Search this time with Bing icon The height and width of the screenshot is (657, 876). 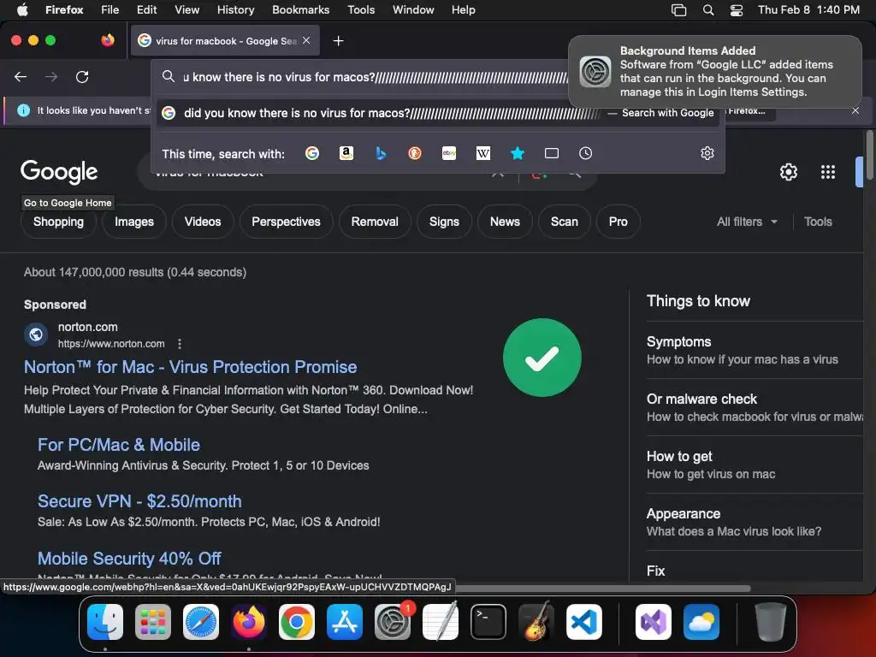coord(381,153)
